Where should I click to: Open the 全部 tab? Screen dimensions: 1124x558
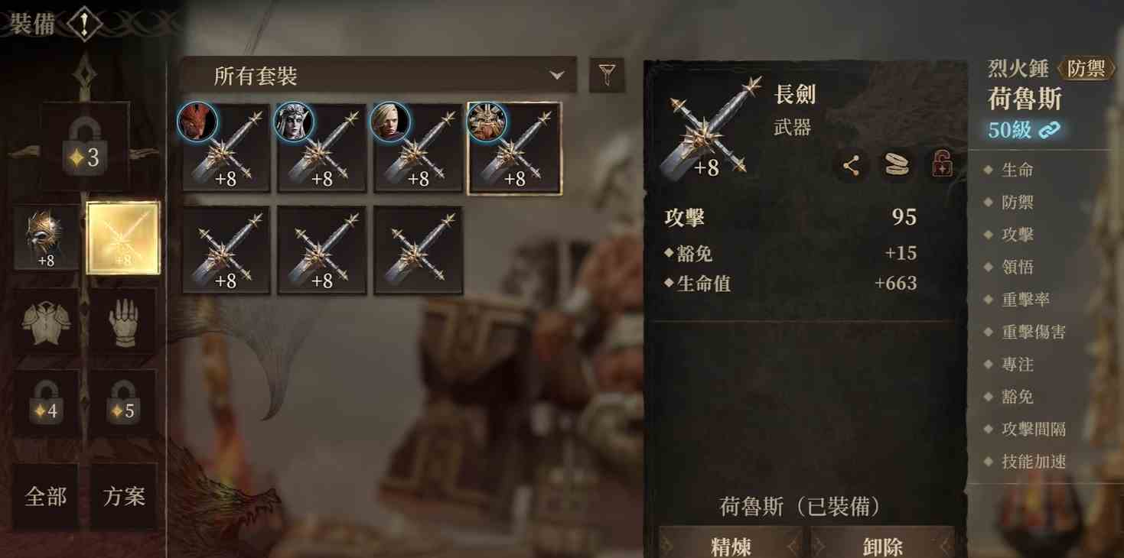point(46,497)
